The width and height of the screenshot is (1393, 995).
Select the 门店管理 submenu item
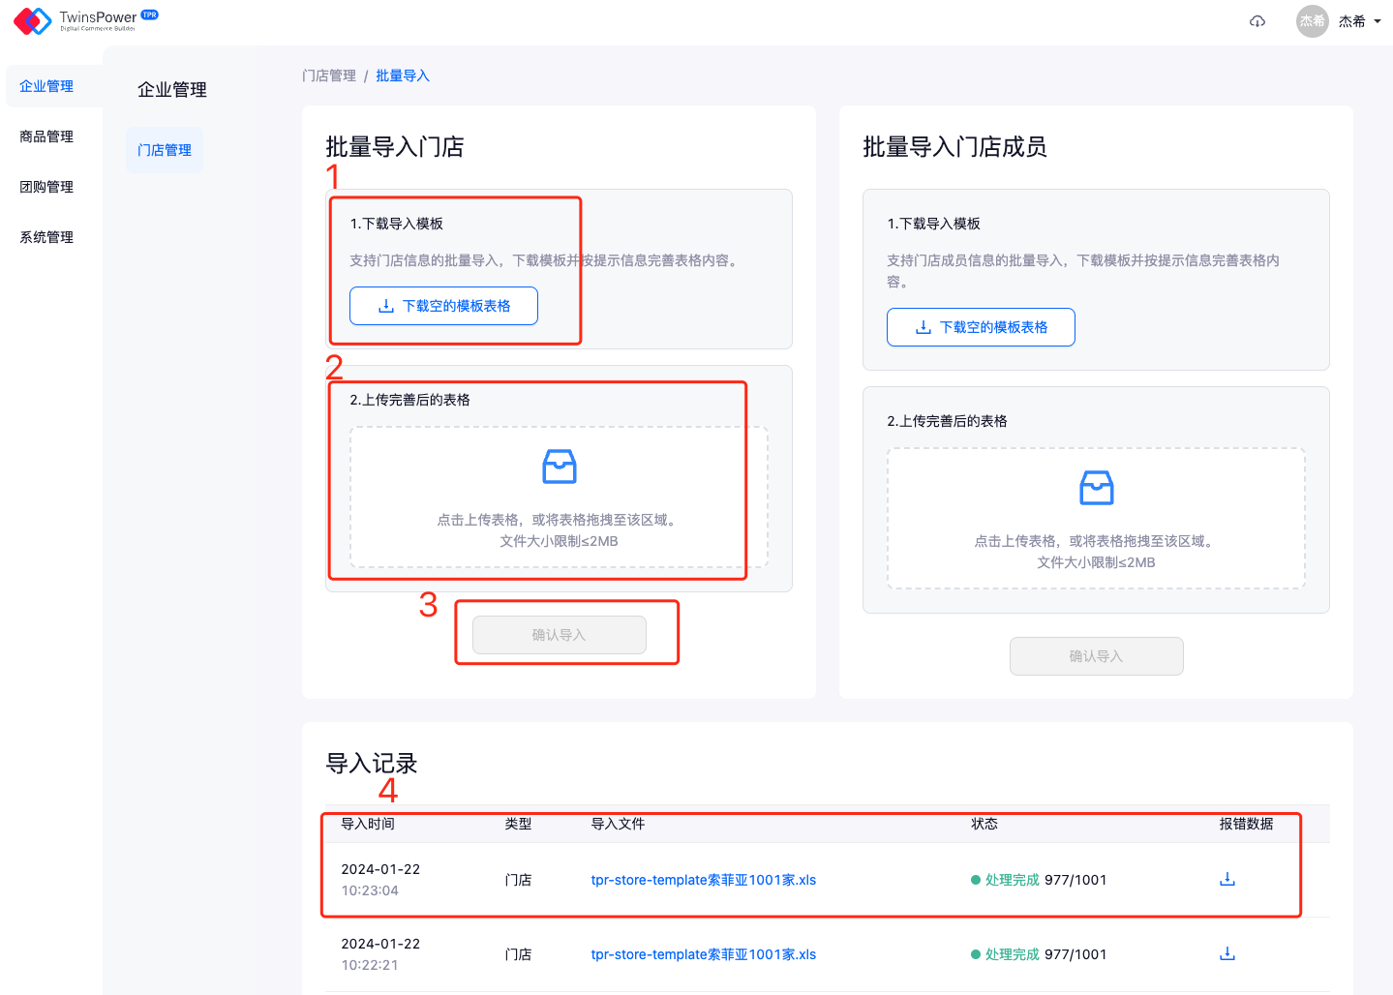click(165, 150)
